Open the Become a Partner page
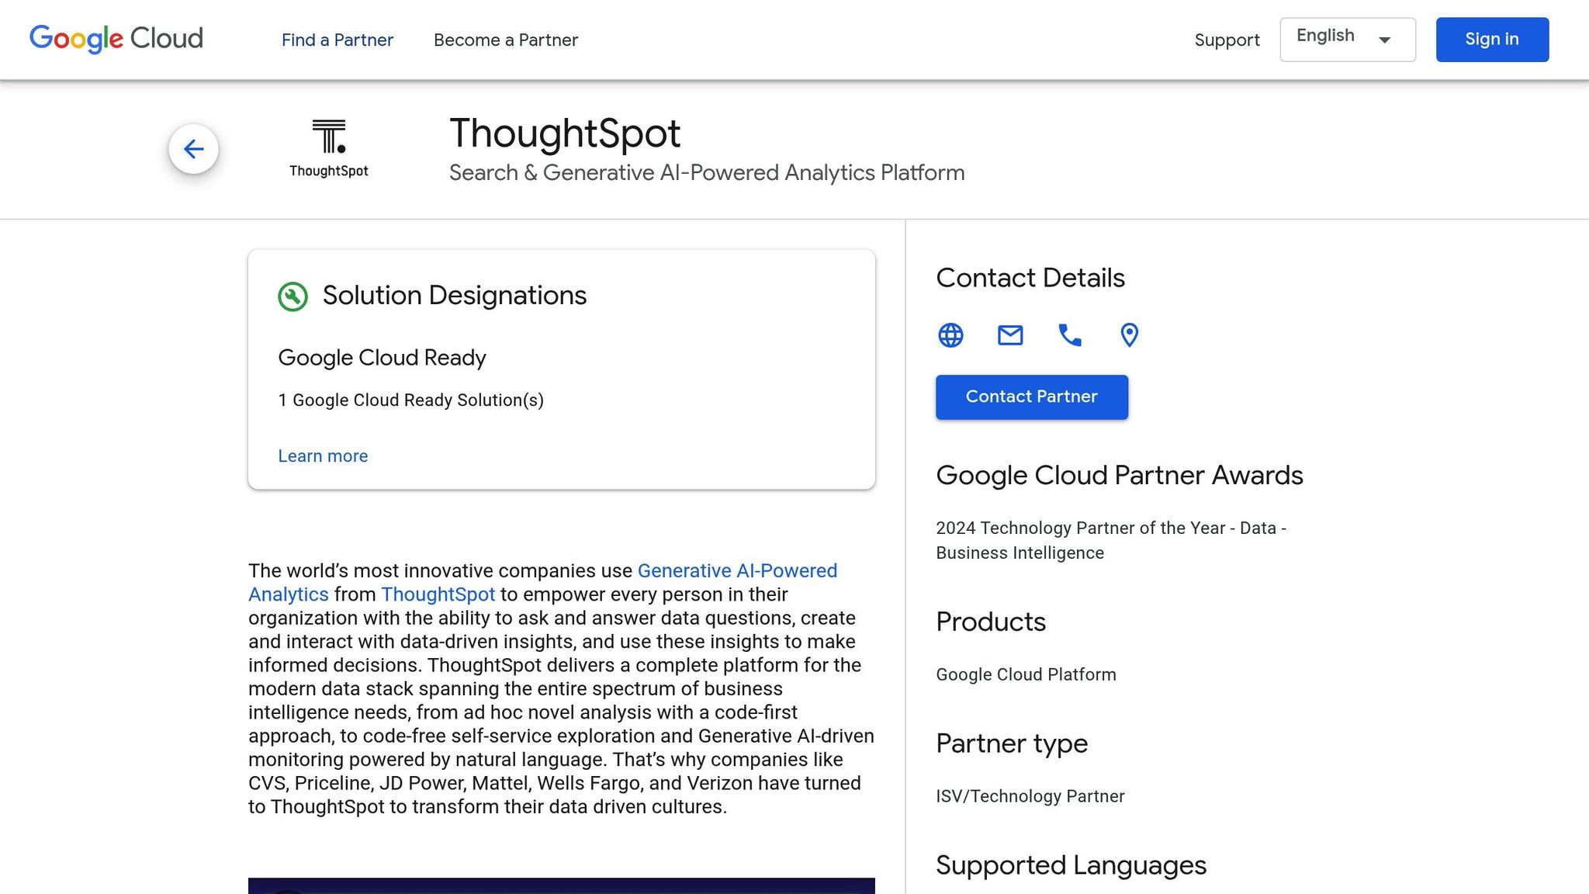 [504, 40]
